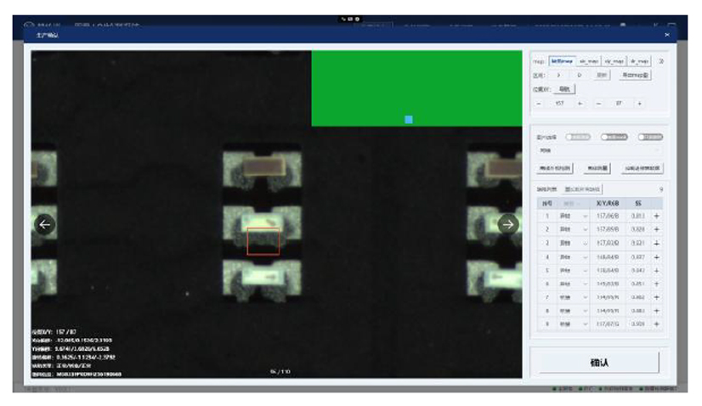Open type dropdown in defect row 1
The image size is (702, 406).
pyautogui.click(x=573, y=216)
